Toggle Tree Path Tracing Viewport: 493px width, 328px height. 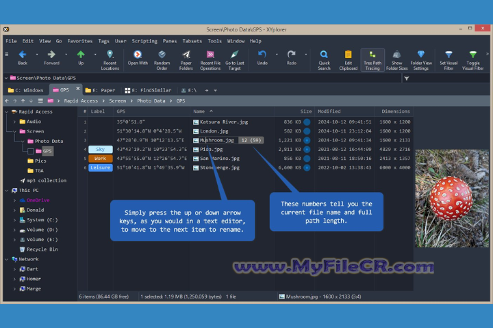tap(372, 60)
